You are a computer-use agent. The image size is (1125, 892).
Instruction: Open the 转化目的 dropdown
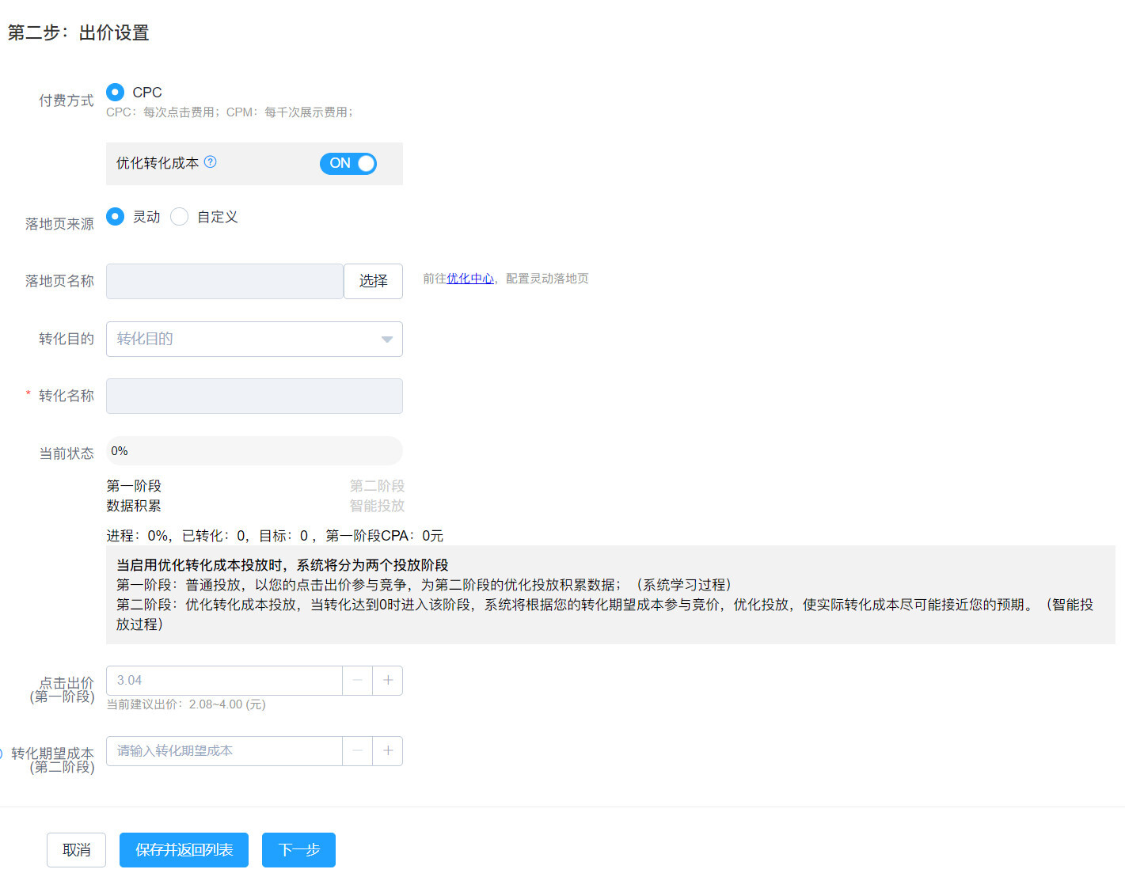[254, 339]
